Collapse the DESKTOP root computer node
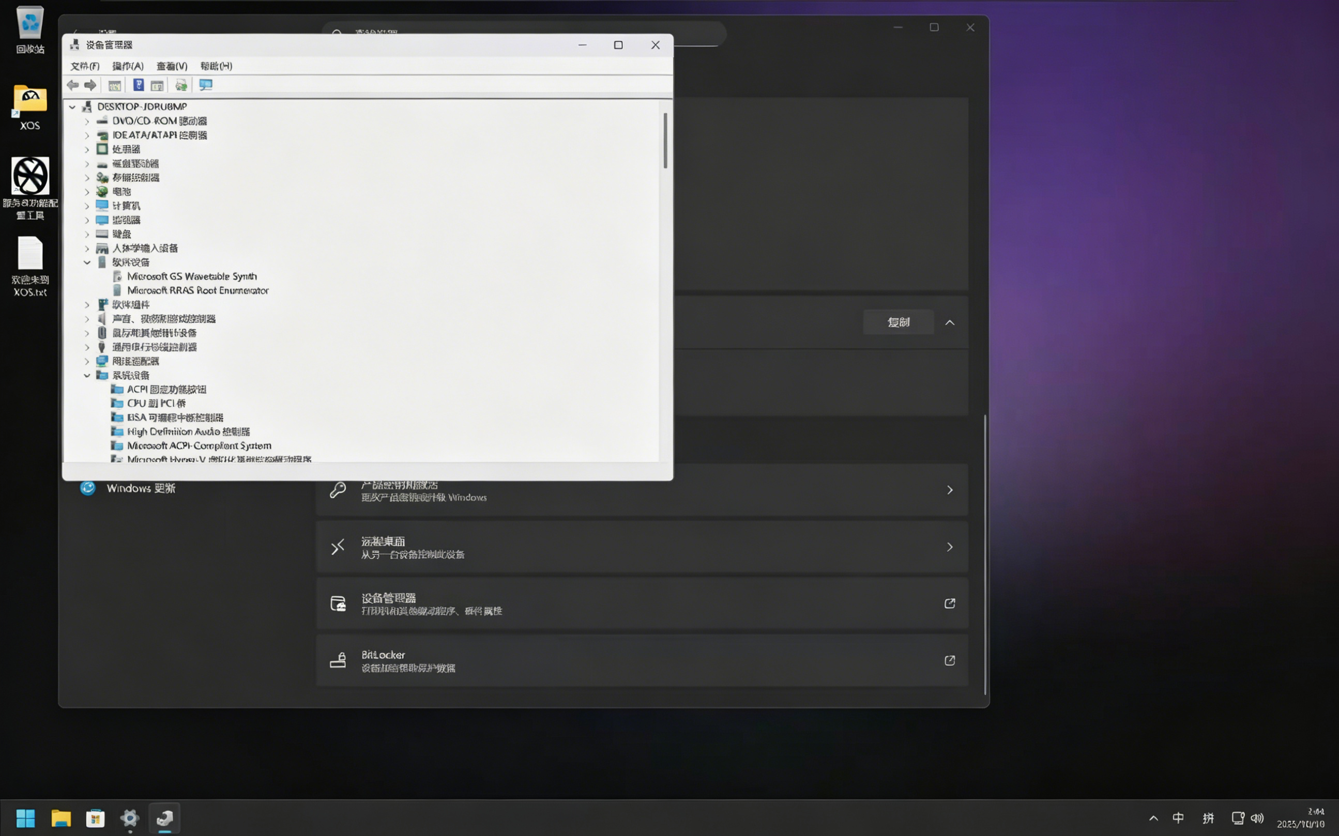Viewport: 1339px width, 836px height. 72,107
